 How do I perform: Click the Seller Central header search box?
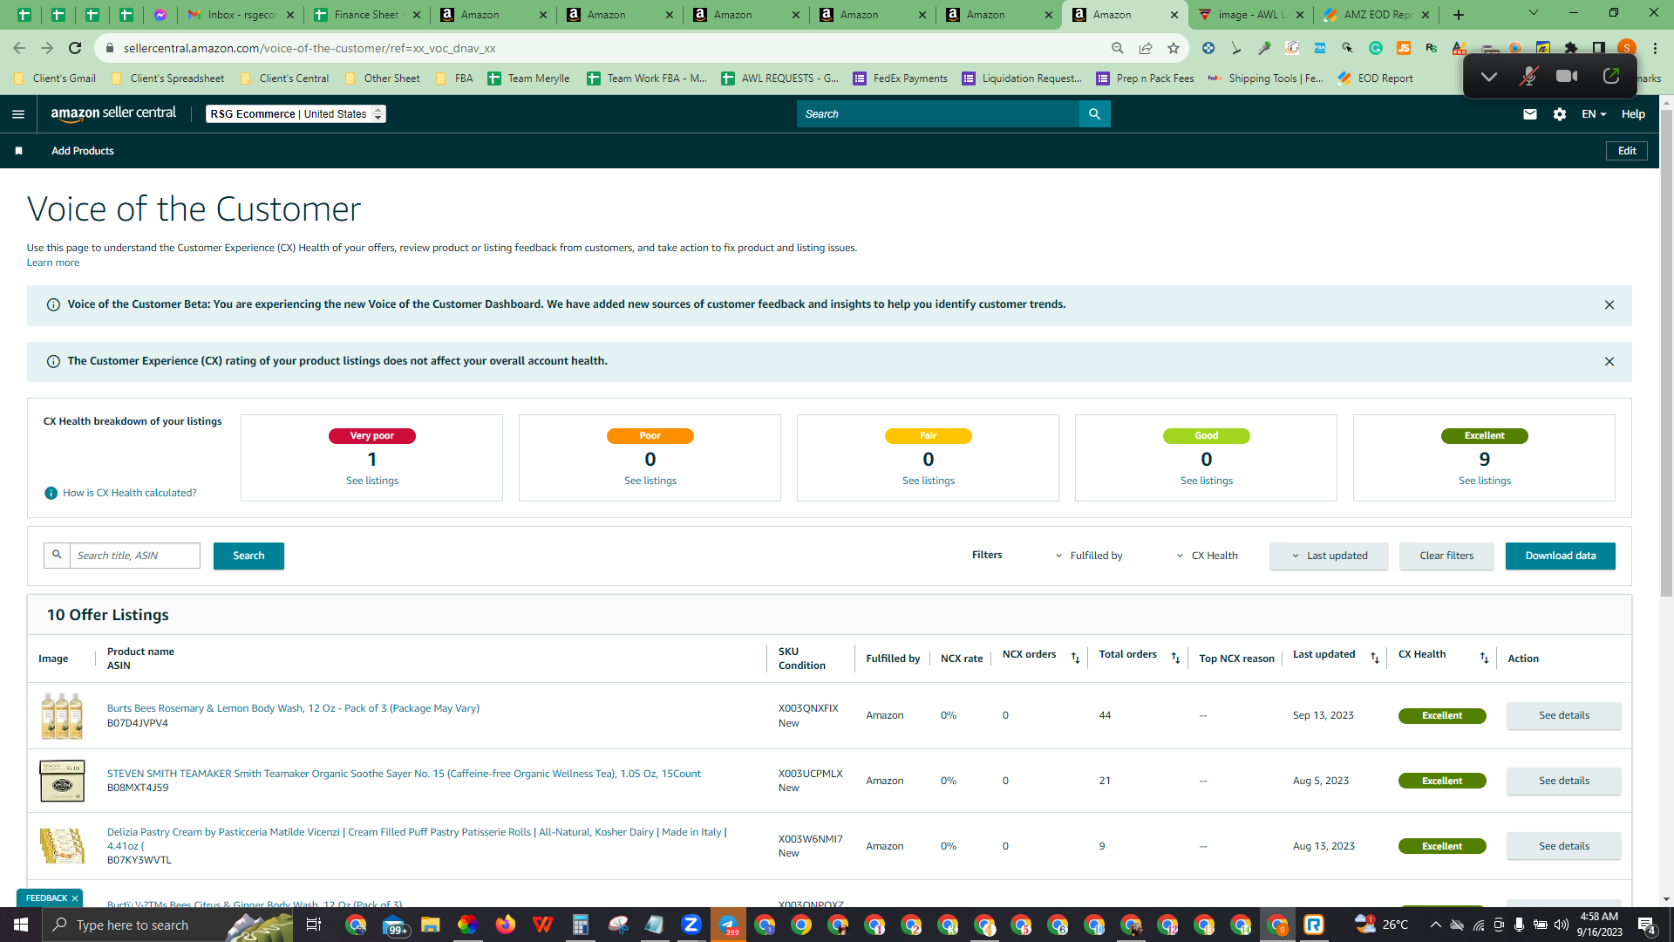pos(938,114)
